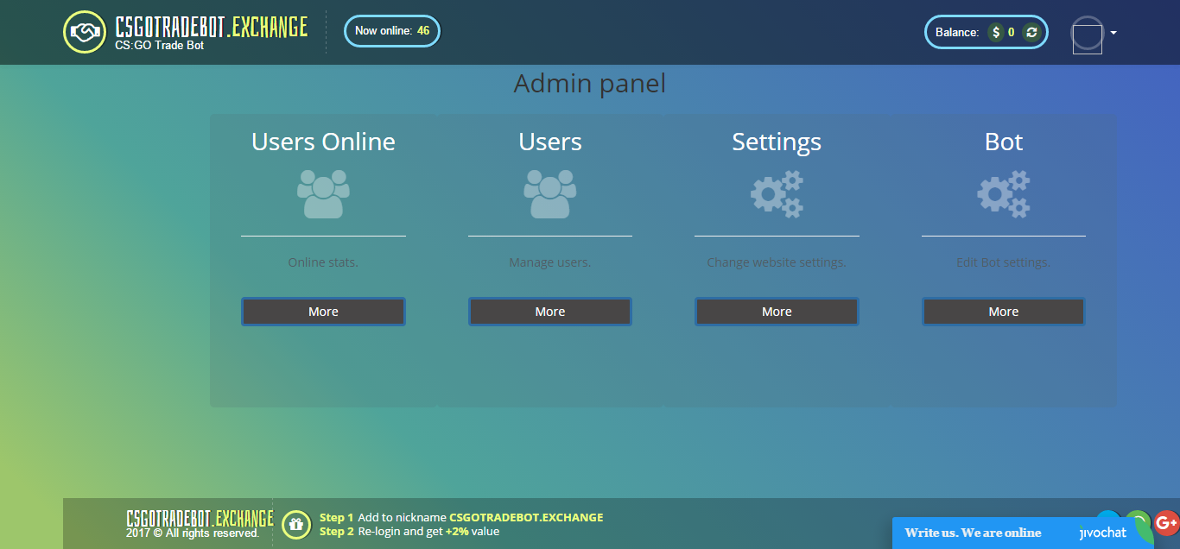Click the Settings gears icon

pos(777,193)
